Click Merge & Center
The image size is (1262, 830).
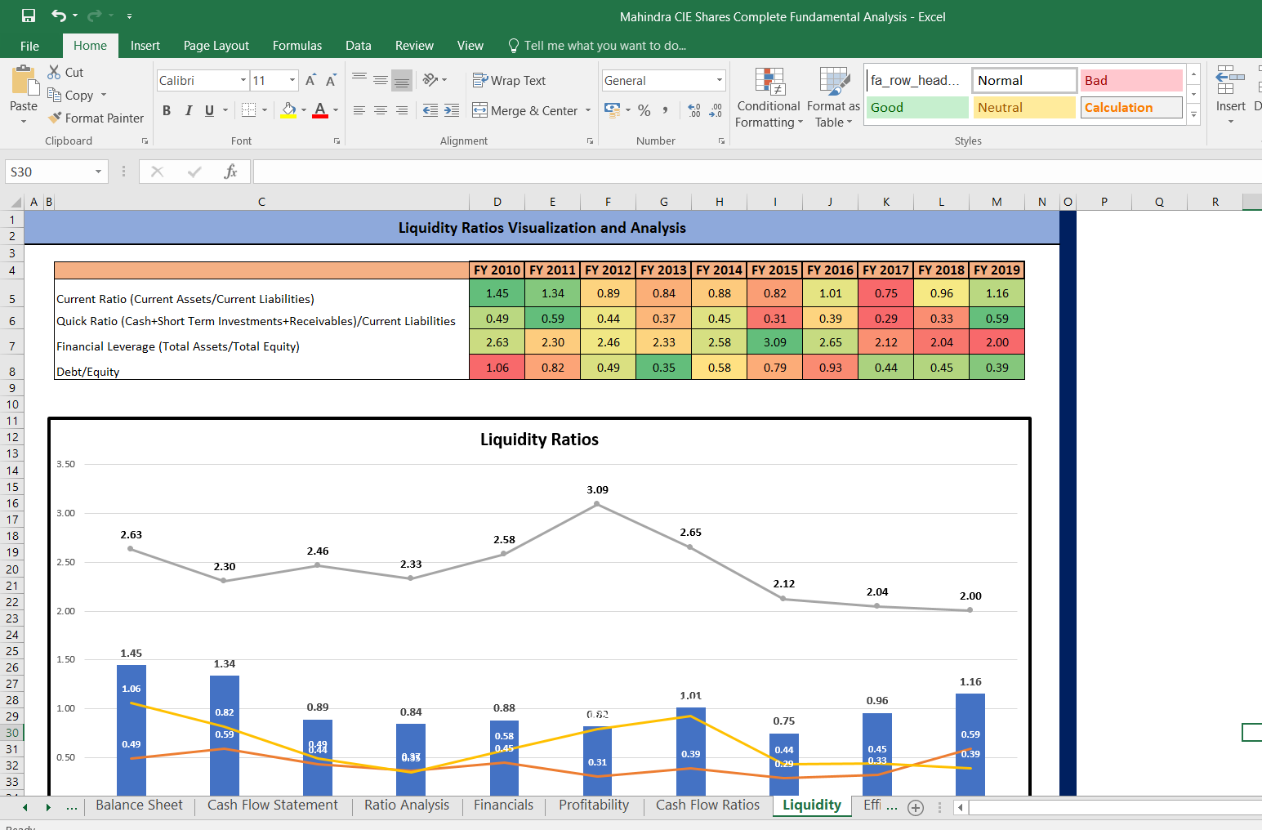coord(525,110)
